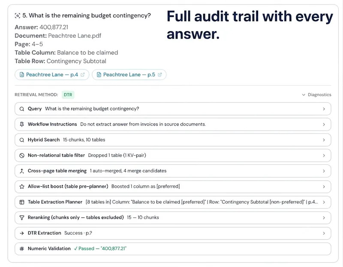Viewport: 343px width, 267px height.
Task: Click the hash icon for Numeric Validation
Action: point(22,249)
